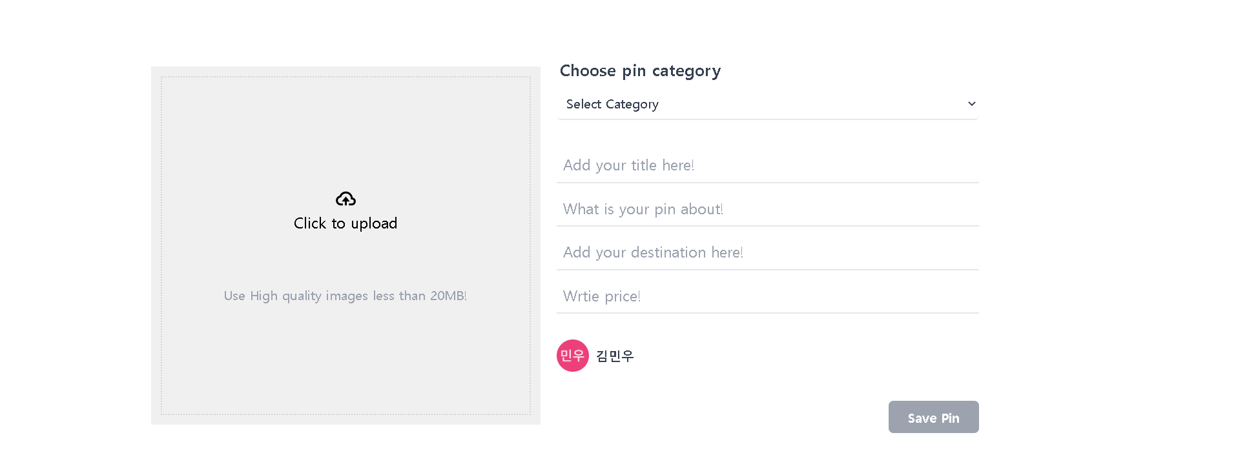Screen dimensions: 1238x455
Task: Open the Select Category dropdown
Action: 767,104
